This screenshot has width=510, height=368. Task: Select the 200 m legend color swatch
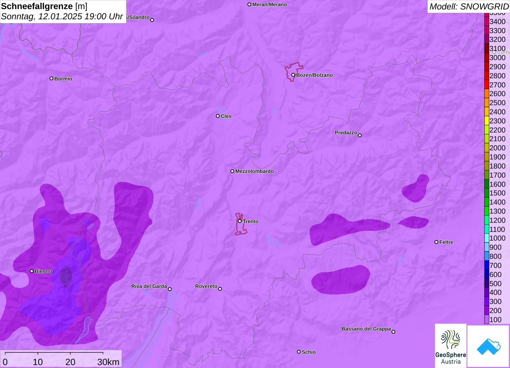coord(487,310)
